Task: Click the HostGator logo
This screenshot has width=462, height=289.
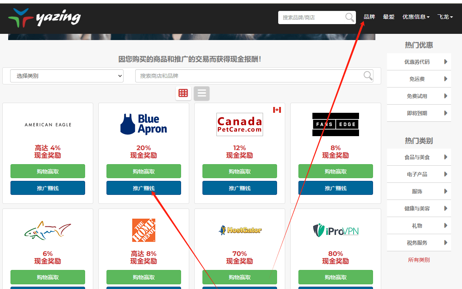Action: point(239,230)
